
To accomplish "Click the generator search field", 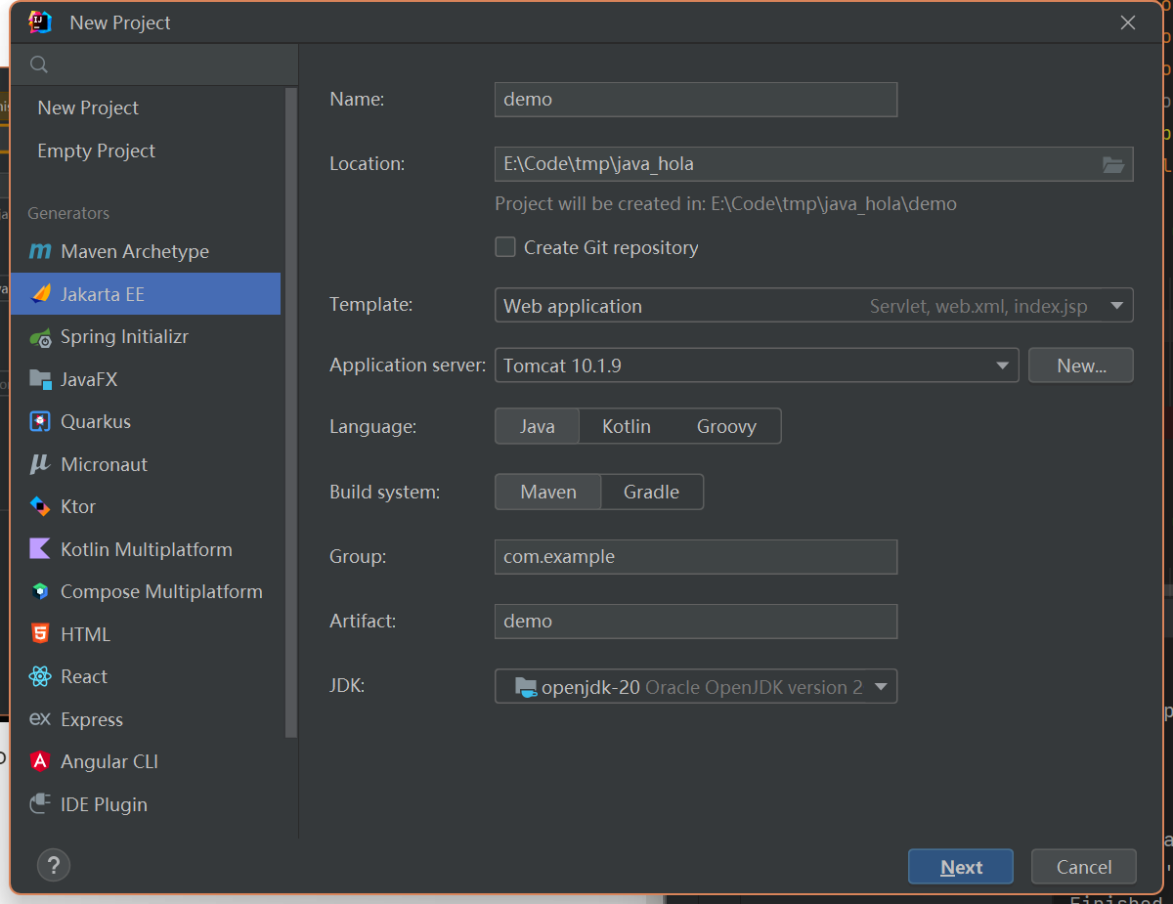I will (x=154, y=65).
